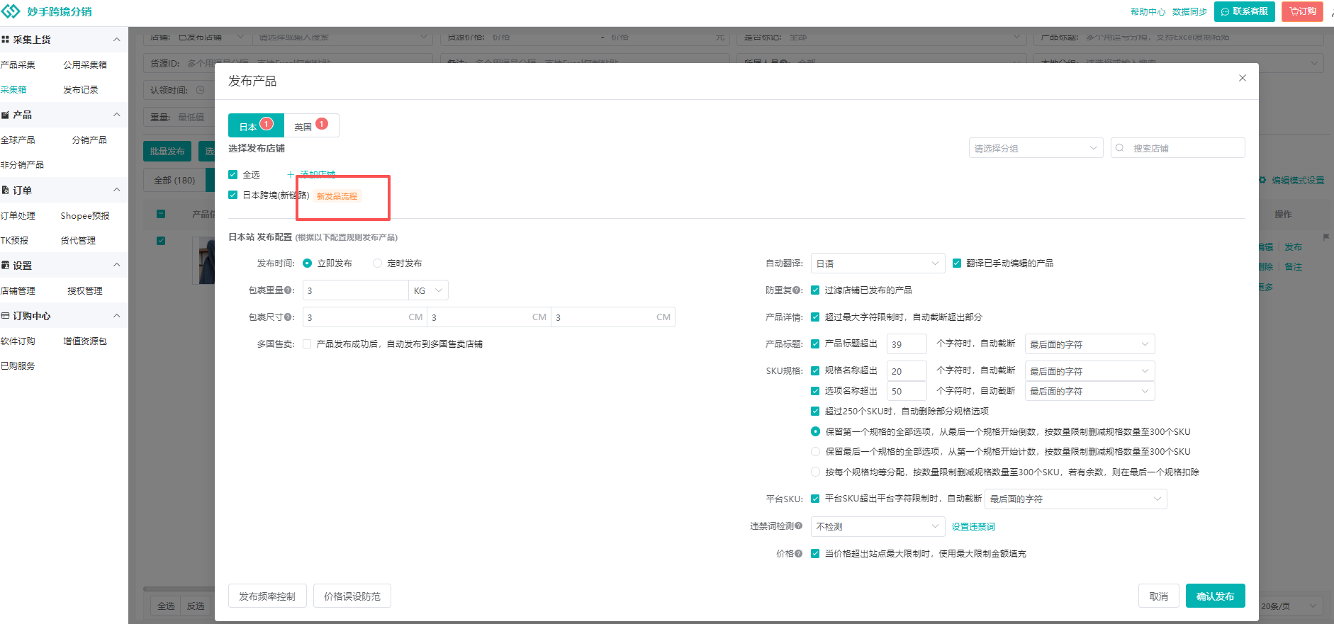Click the magnifier icon in 搜索店铺 box
Screen dimensions: 1334x624
1120,148
